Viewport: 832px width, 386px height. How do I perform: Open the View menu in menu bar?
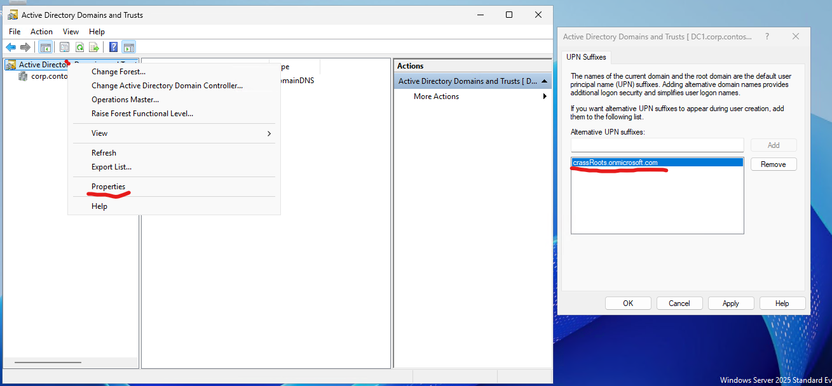click(x=71, y=32)
